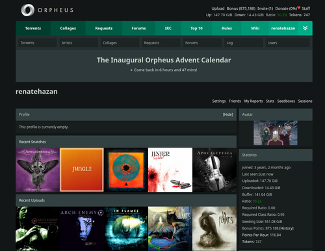
Task: Click the Points Per Hour: 116.84 text
Action: (261, 235)
